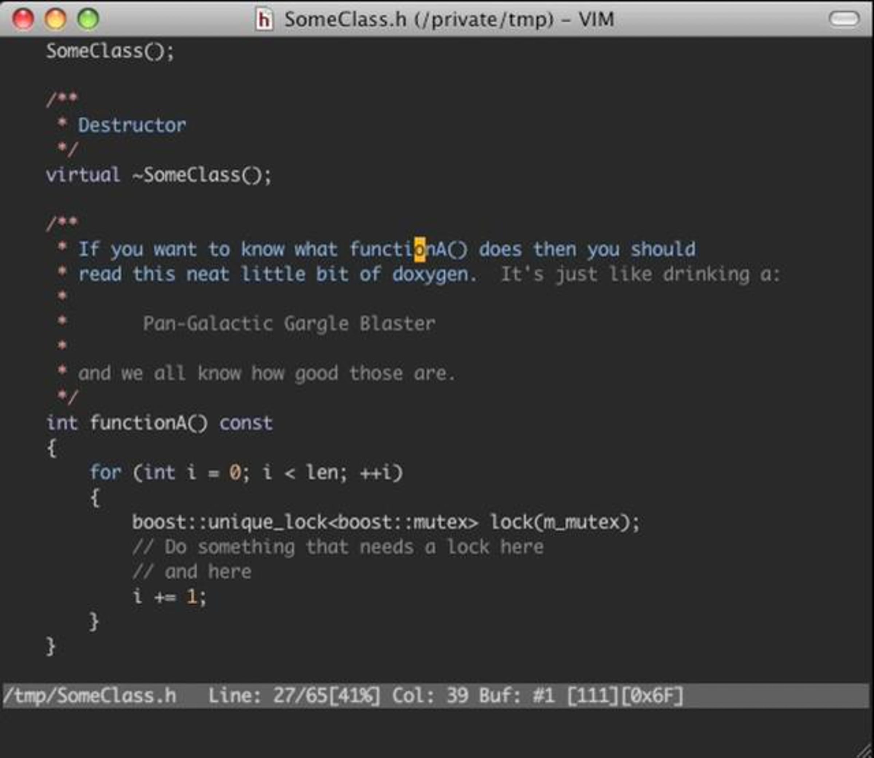Viewport: 874px width, 758px height.
Task: Click "boost::unique_lock<boost::mutex>" text
Action: (x=305, y=522)
